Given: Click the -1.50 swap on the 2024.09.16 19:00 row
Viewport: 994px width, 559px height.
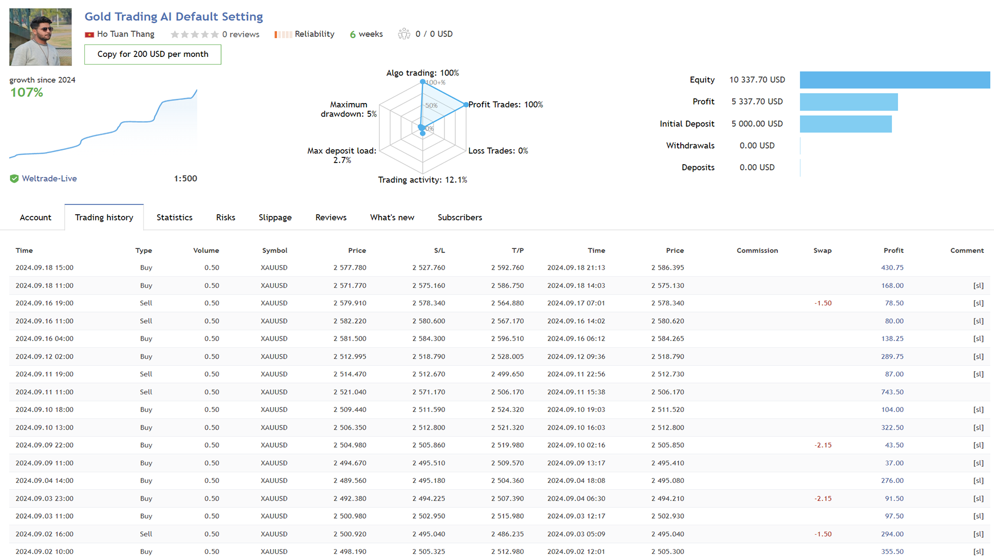Looking at the screenshot, I should click(x=823, y=303).
